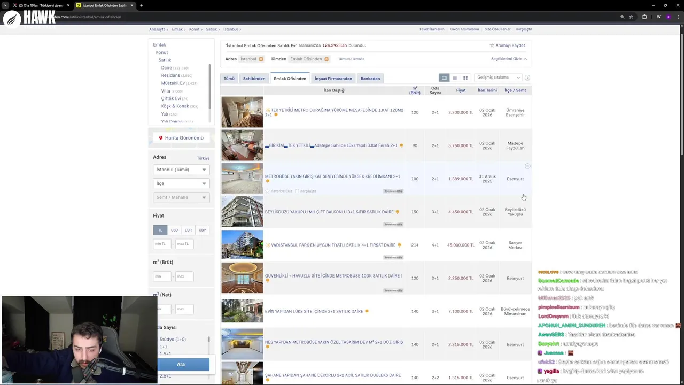Click the red map pin in Harita Görünümü
The height and width of the screenshot is (385, 684).
pyautogui.click(x=160, y=138)
